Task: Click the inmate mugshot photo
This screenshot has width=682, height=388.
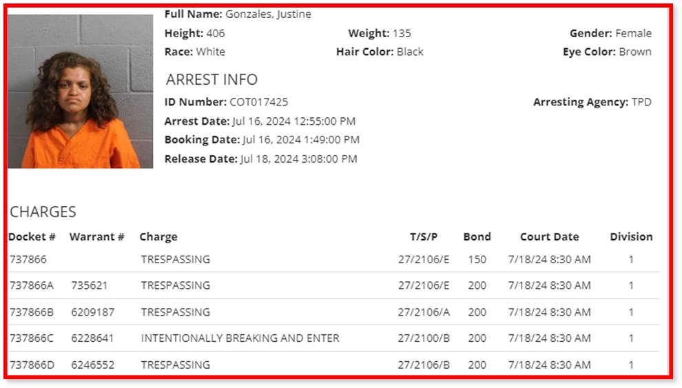Action: click(x=80, y=92)
